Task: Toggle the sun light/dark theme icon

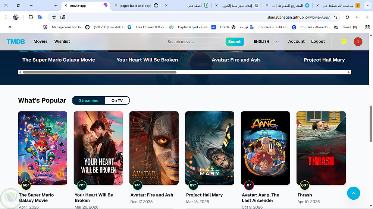Action: [x=344, y=42]
